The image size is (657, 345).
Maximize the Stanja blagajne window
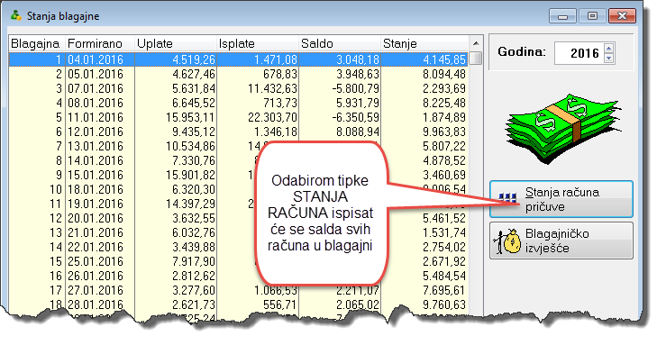point(592,16)
